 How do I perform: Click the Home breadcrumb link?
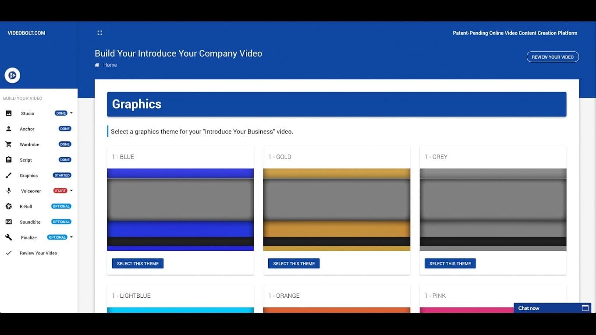point(110,65)
